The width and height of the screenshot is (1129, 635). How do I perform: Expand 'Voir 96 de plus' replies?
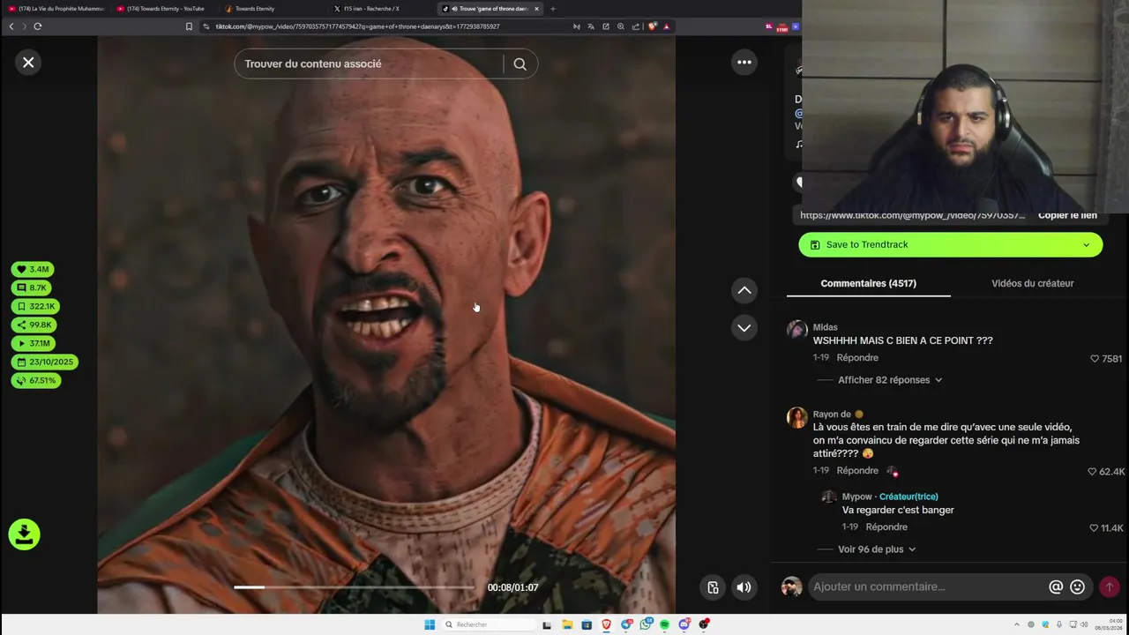pyautogui.click(x=877, y=549)
